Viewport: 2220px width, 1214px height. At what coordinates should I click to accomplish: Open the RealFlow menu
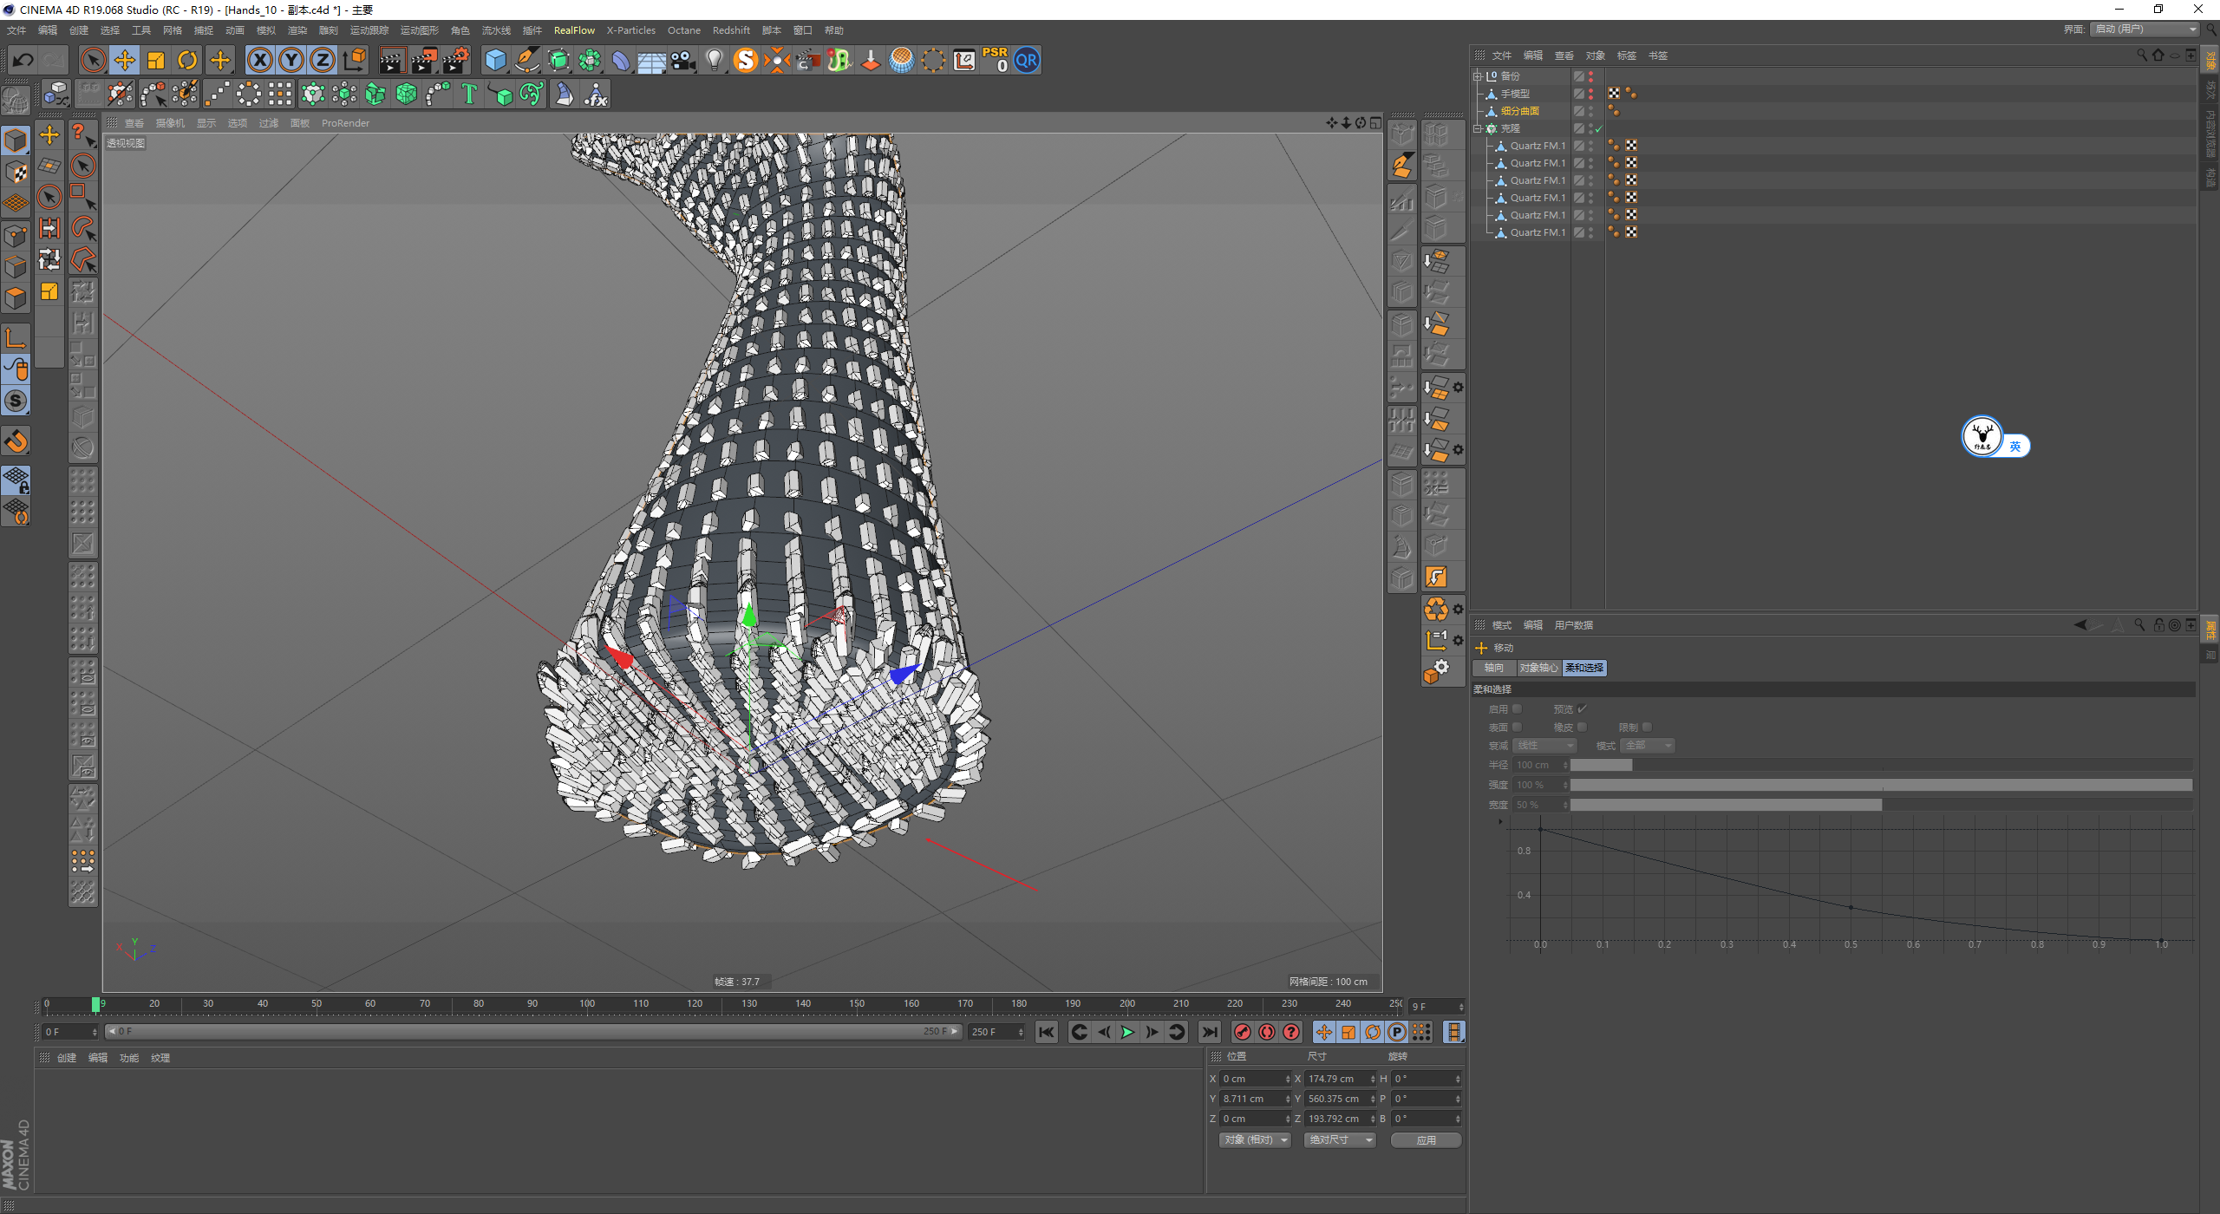(574, 30)
